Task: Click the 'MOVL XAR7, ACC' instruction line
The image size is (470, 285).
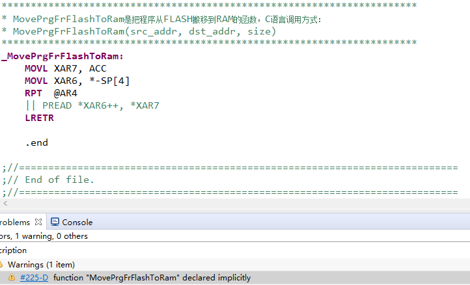Action: (x=65, y=68)
